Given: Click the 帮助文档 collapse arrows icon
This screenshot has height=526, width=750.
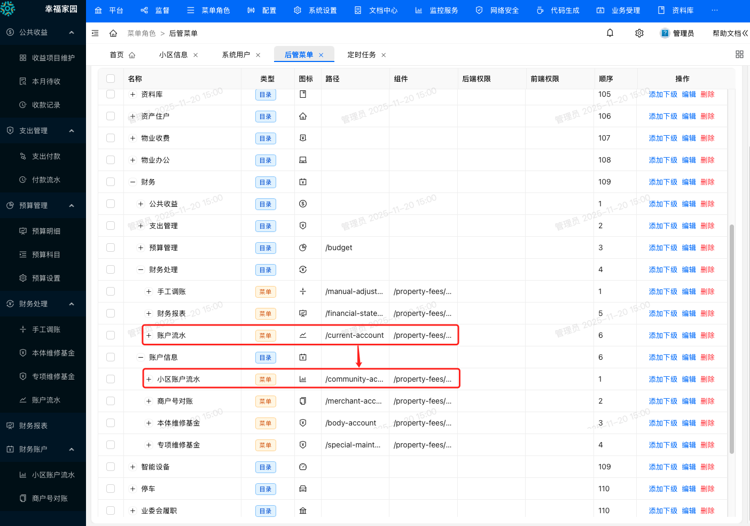Looking at the screenshot, I should (x=745, y=33).
